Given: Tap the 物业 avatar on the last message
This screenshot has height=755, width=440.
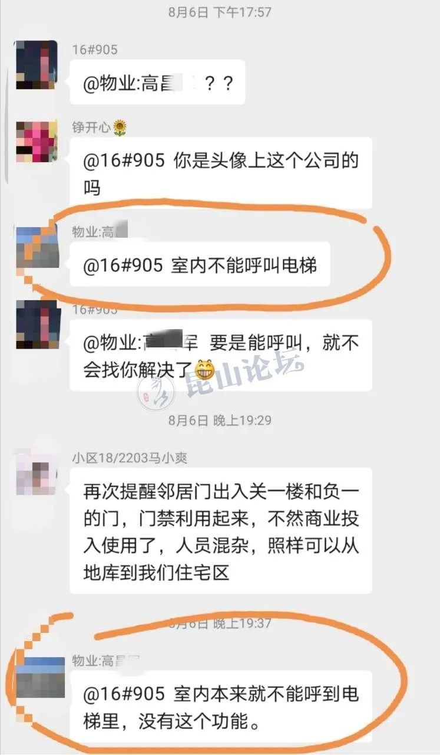Looking at the screenshot, I should [40, 678].
